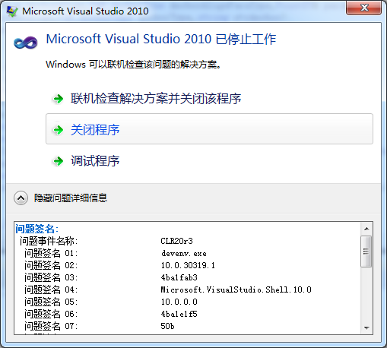Click the 问题签名: heading

[37, 229]
